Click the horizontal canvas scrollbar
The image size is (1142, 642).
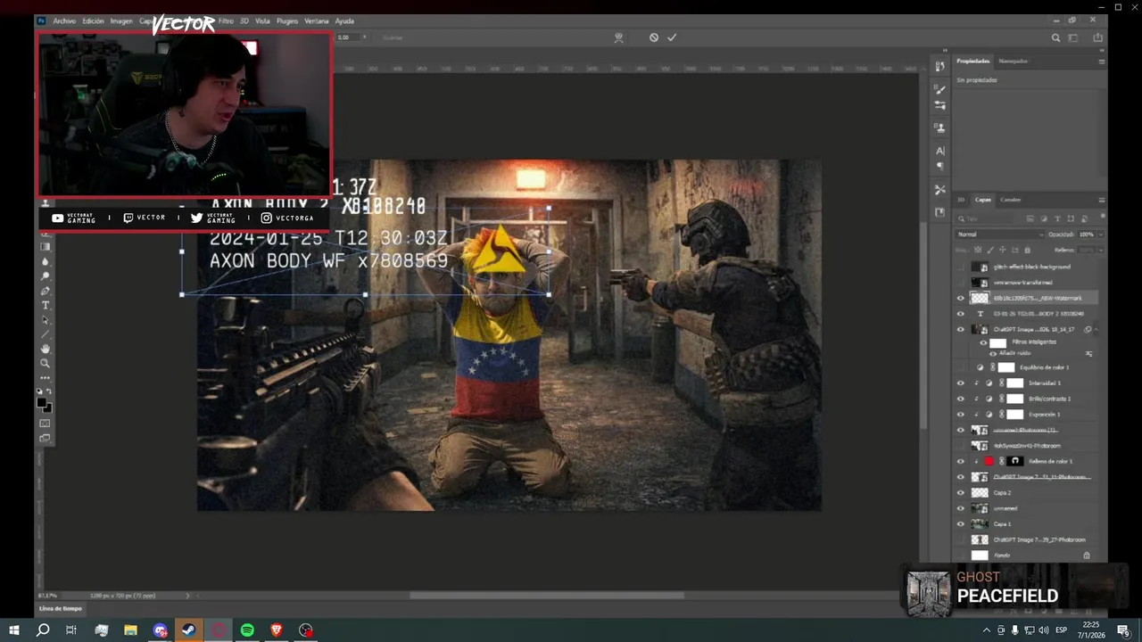(546, 595)
